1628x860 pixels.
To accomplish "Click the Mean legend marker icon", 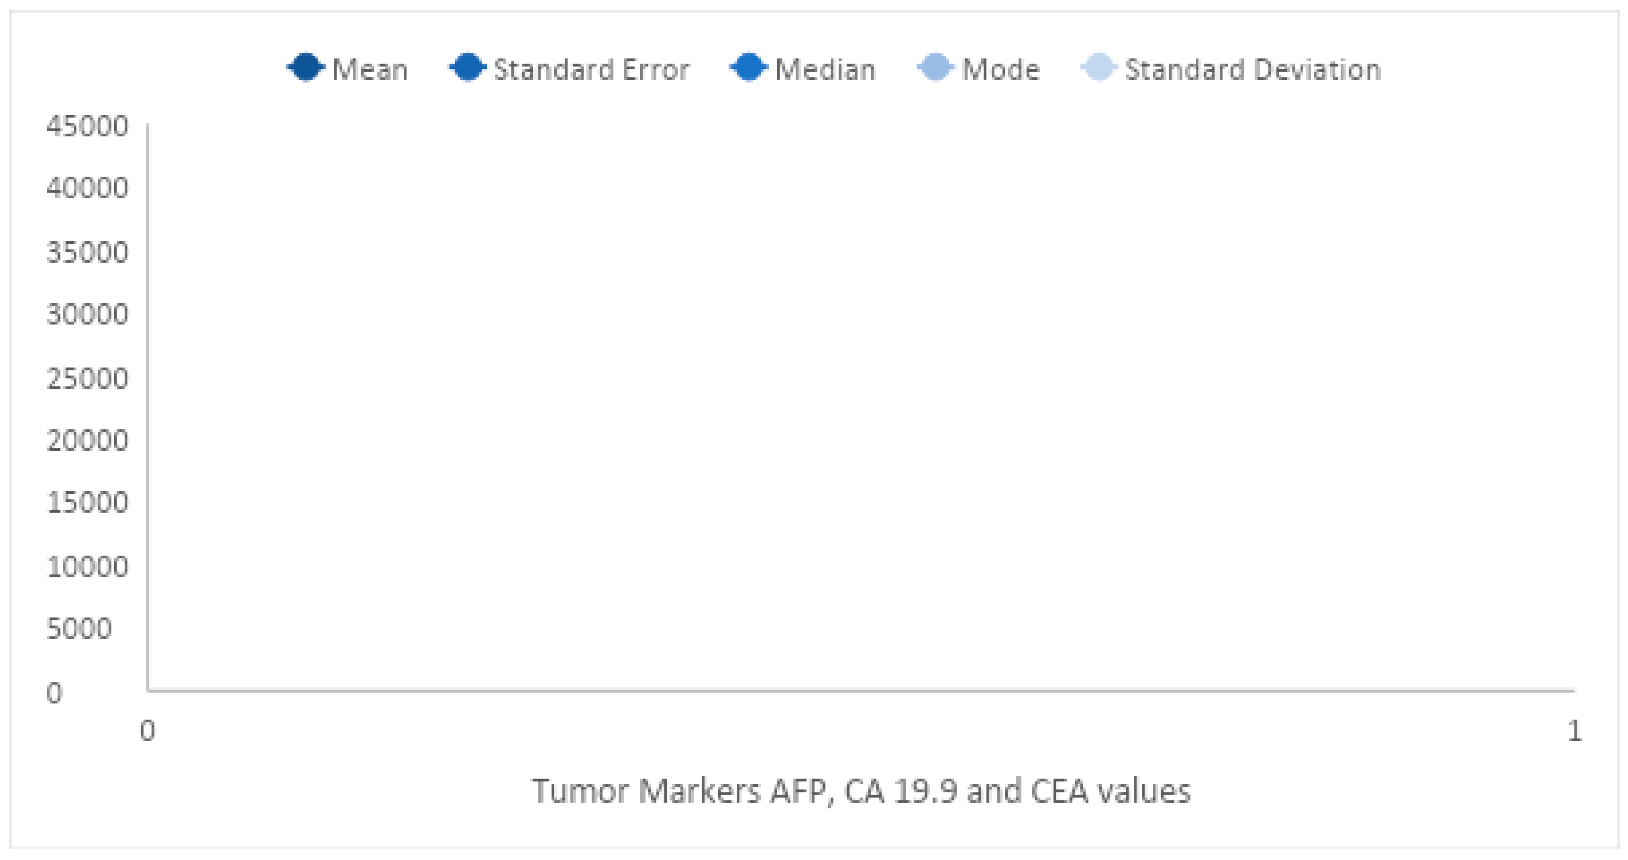I will (x=307, y=67).
